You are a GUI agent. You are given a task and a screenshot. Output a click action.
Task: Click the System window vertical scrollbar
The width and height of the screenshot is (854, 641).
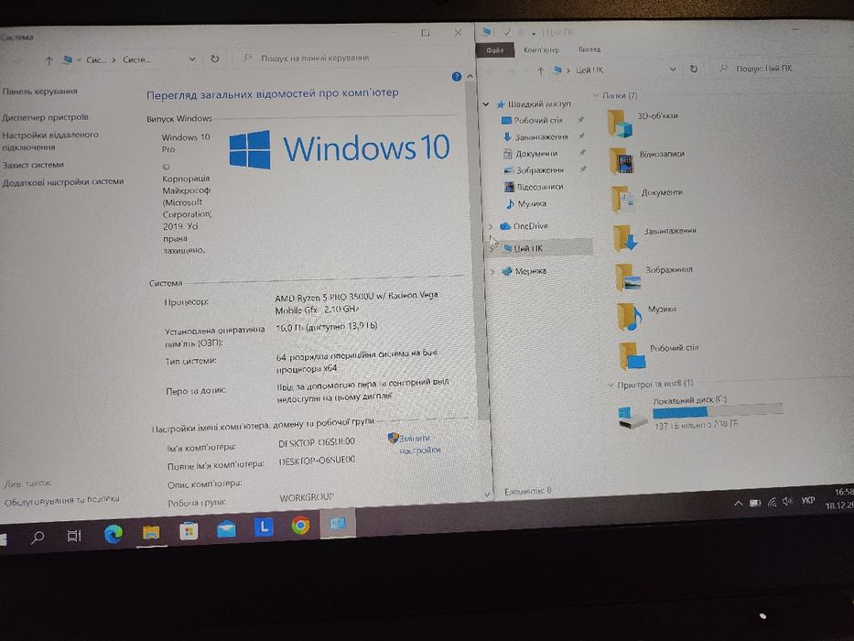pyautogui.click(x=479, y=251)
